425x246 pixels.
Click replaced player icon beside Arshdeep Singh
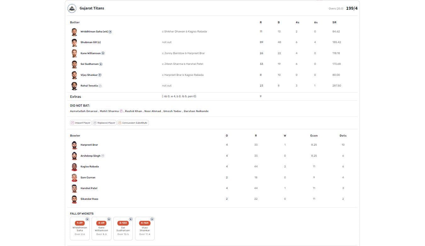pyautogui.click(x=103, y=156)
